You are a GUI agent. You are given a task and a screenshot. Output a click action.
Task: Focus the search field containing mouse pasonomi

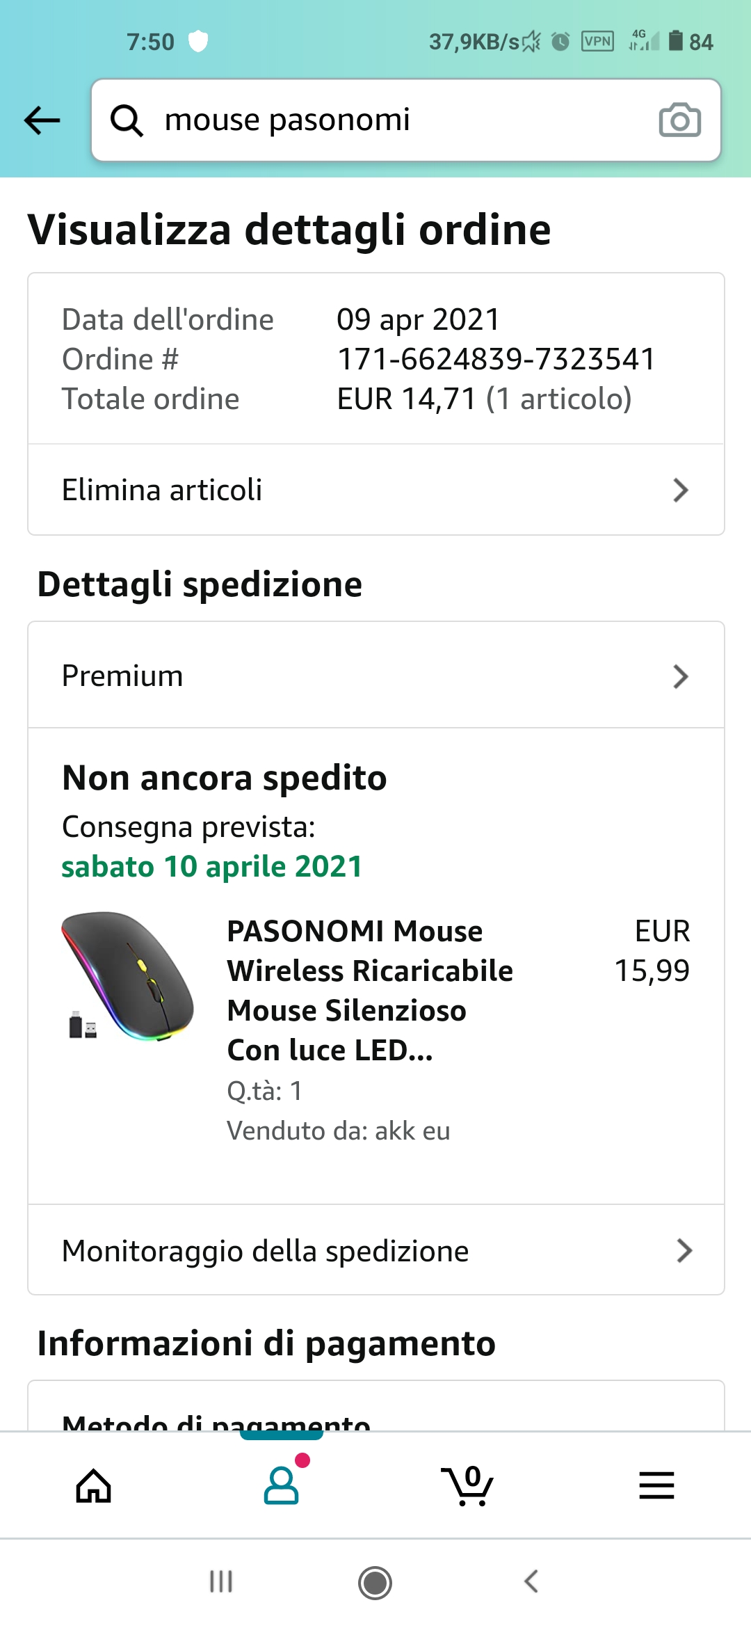tap(389, 120)
